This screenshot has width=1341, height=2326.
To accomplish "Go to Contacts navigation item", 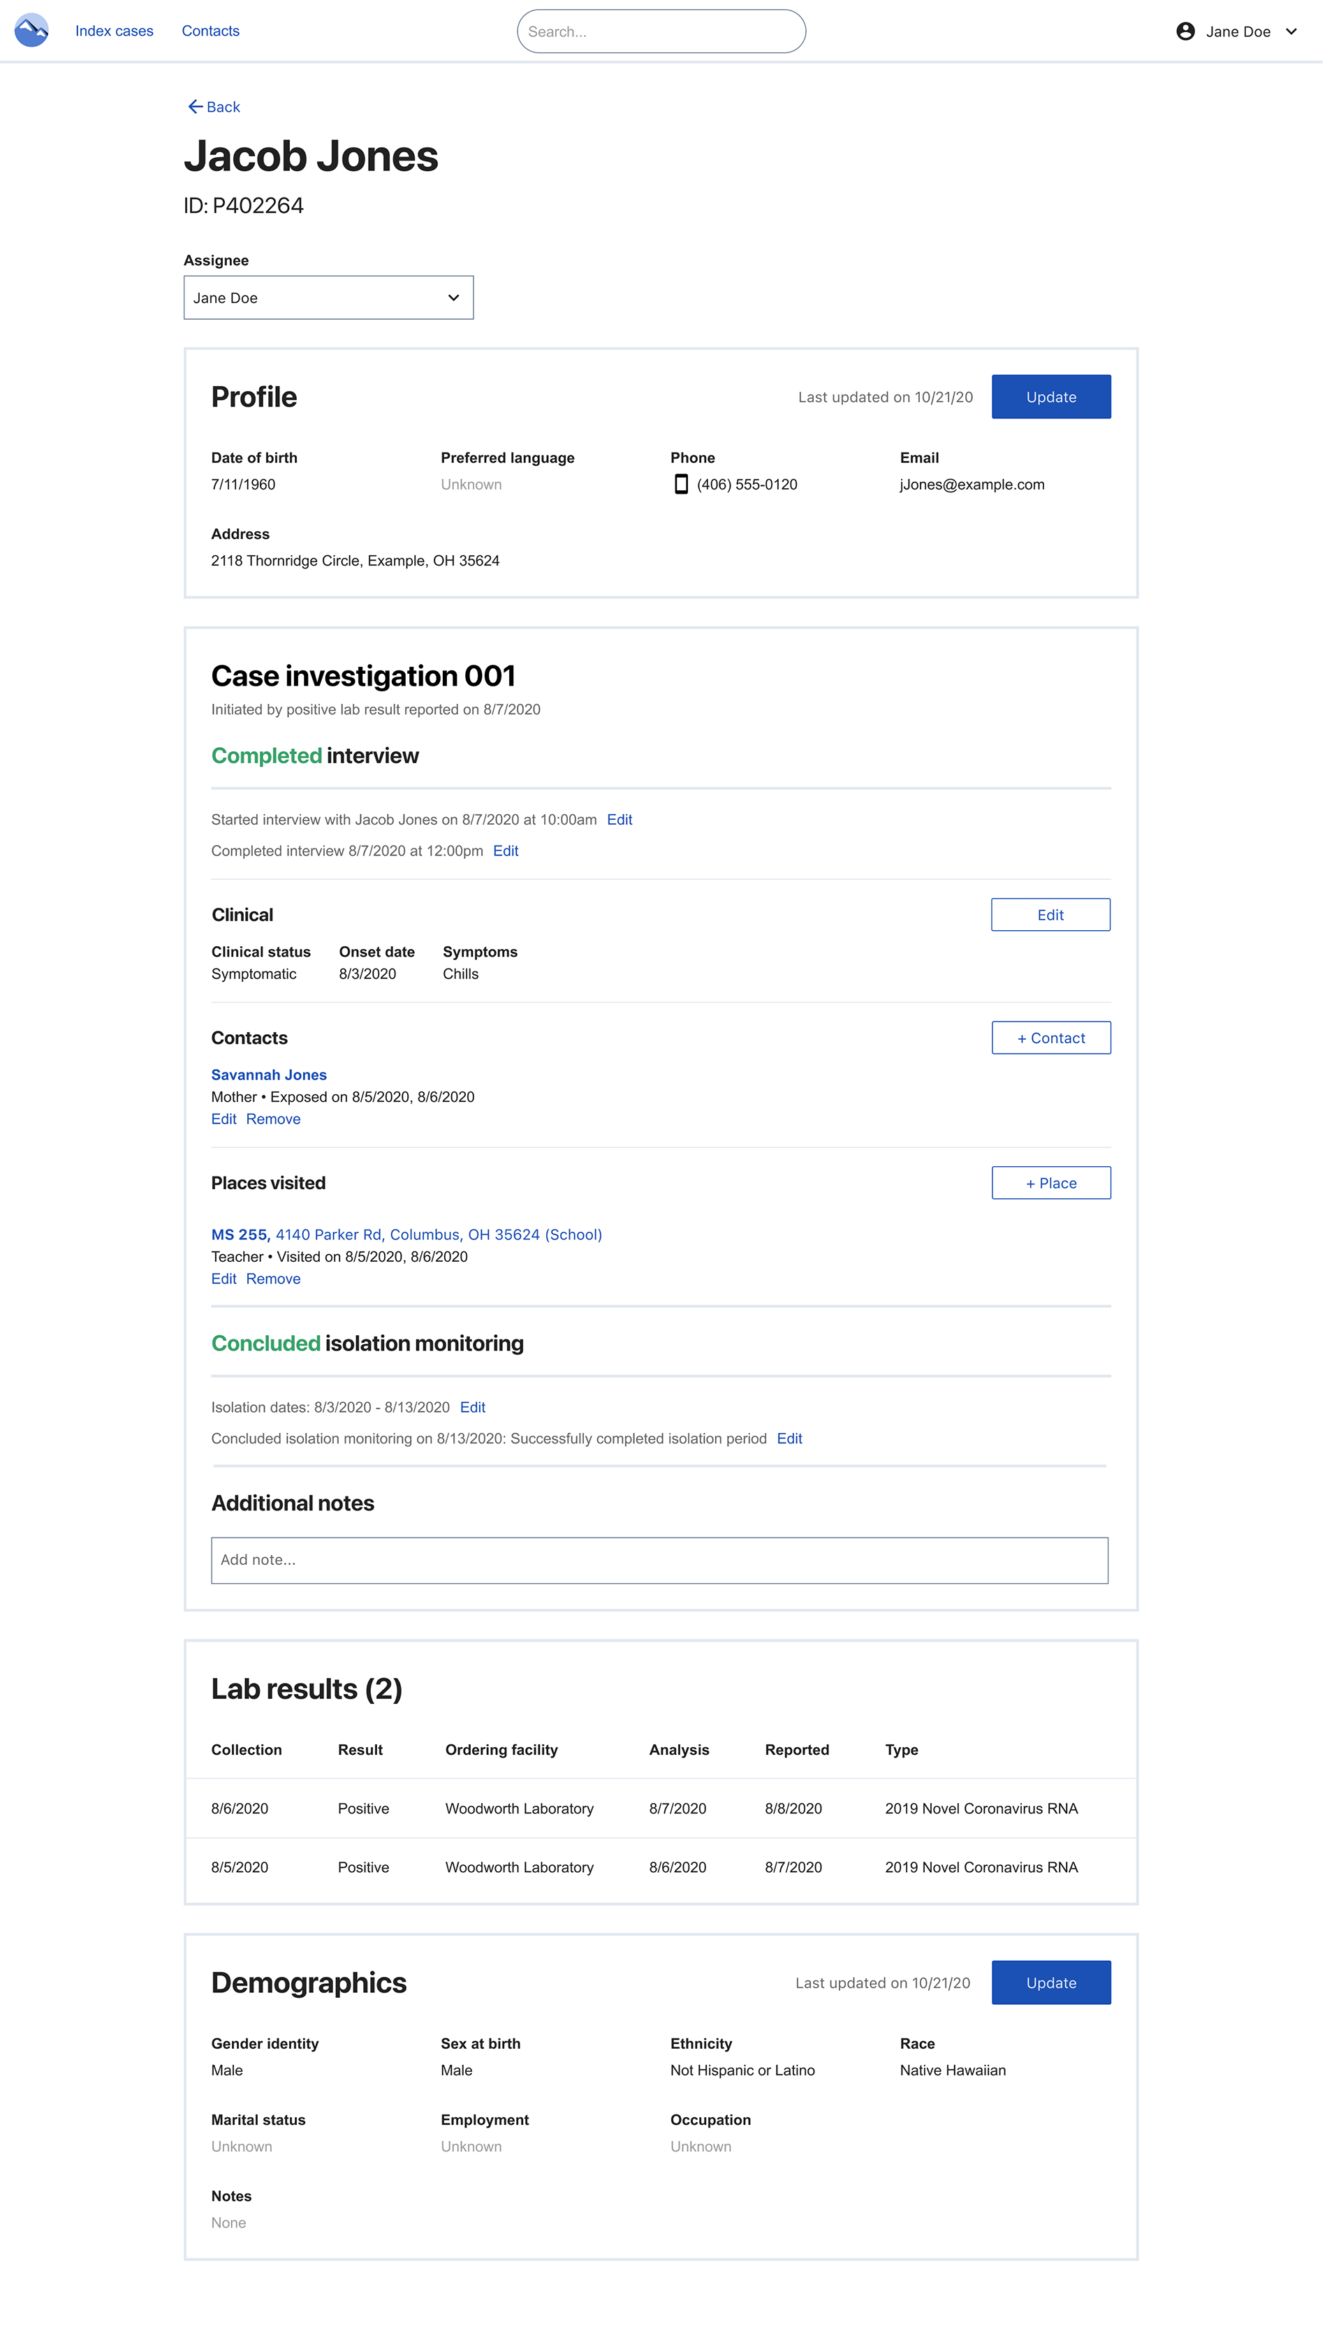I will click(x=210, y=31).
